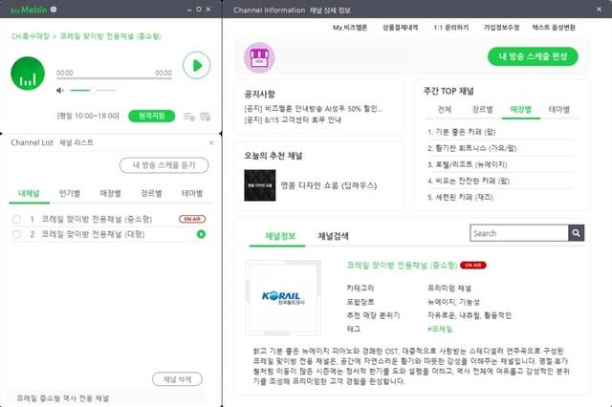Image resolution: width=612 pixels, height=407 pixels.
Task: Open top channel 4. 비오는 잔잔한 카페
Action: 469,181
